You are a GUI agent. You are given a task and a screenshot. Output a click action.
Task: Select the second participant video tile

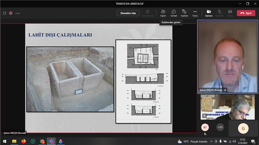coord(228,107)
